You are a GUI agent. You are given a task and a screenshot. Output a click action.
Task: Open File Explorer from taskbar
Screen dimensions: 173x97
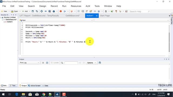pos(24,94)
